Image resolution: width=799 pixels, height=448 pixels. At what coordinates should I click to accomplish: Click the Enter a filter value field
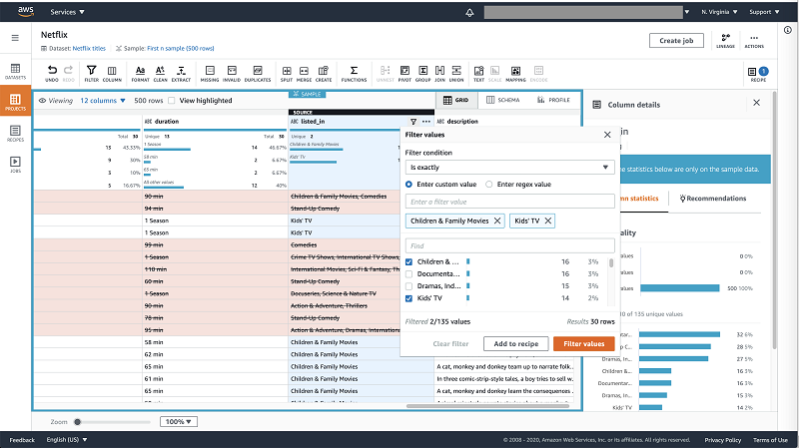[509, 202]
